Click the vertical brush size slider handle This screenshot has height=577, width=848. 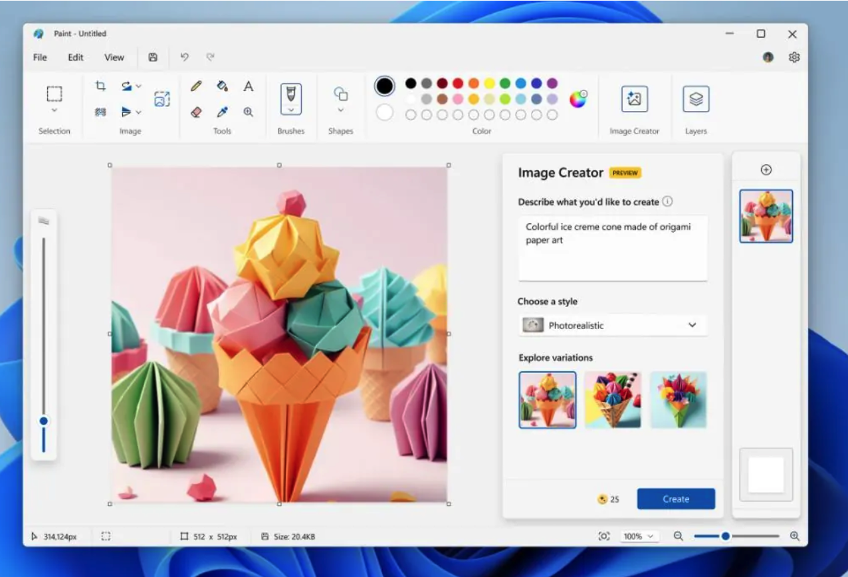coord(44,421)
